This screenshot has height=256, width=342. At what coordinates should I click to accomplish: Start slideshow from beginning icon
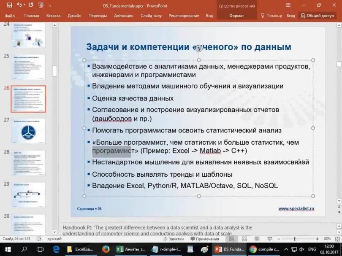41,5
